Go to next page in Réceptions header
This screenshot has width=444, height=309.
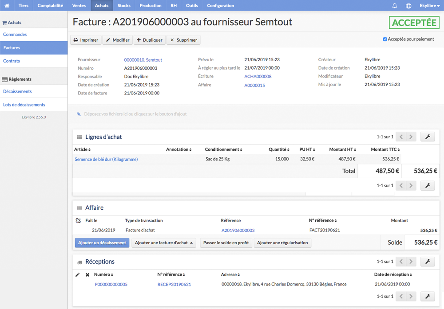411,262
